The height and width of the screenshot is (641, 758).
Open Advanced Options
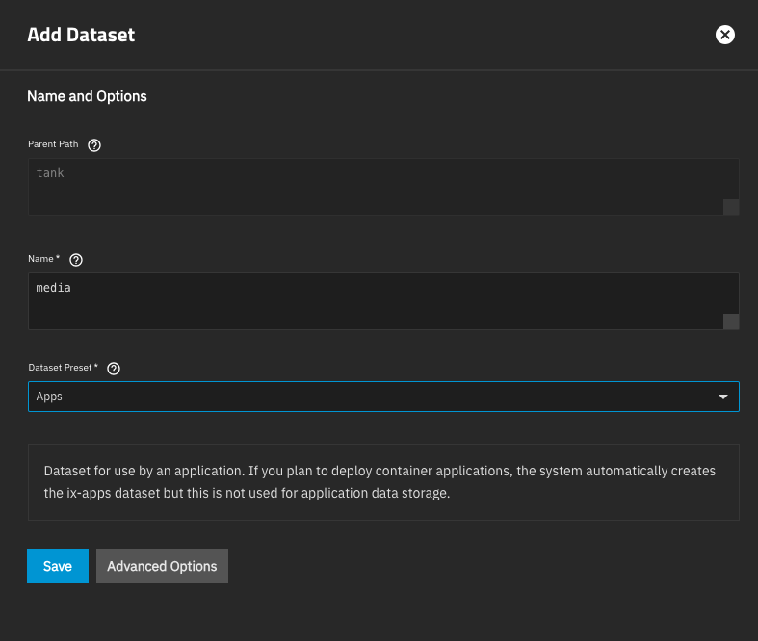162,566
